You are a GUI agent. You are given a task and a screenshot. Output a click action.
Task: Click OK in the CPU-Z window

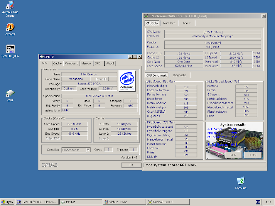point(131,165)
